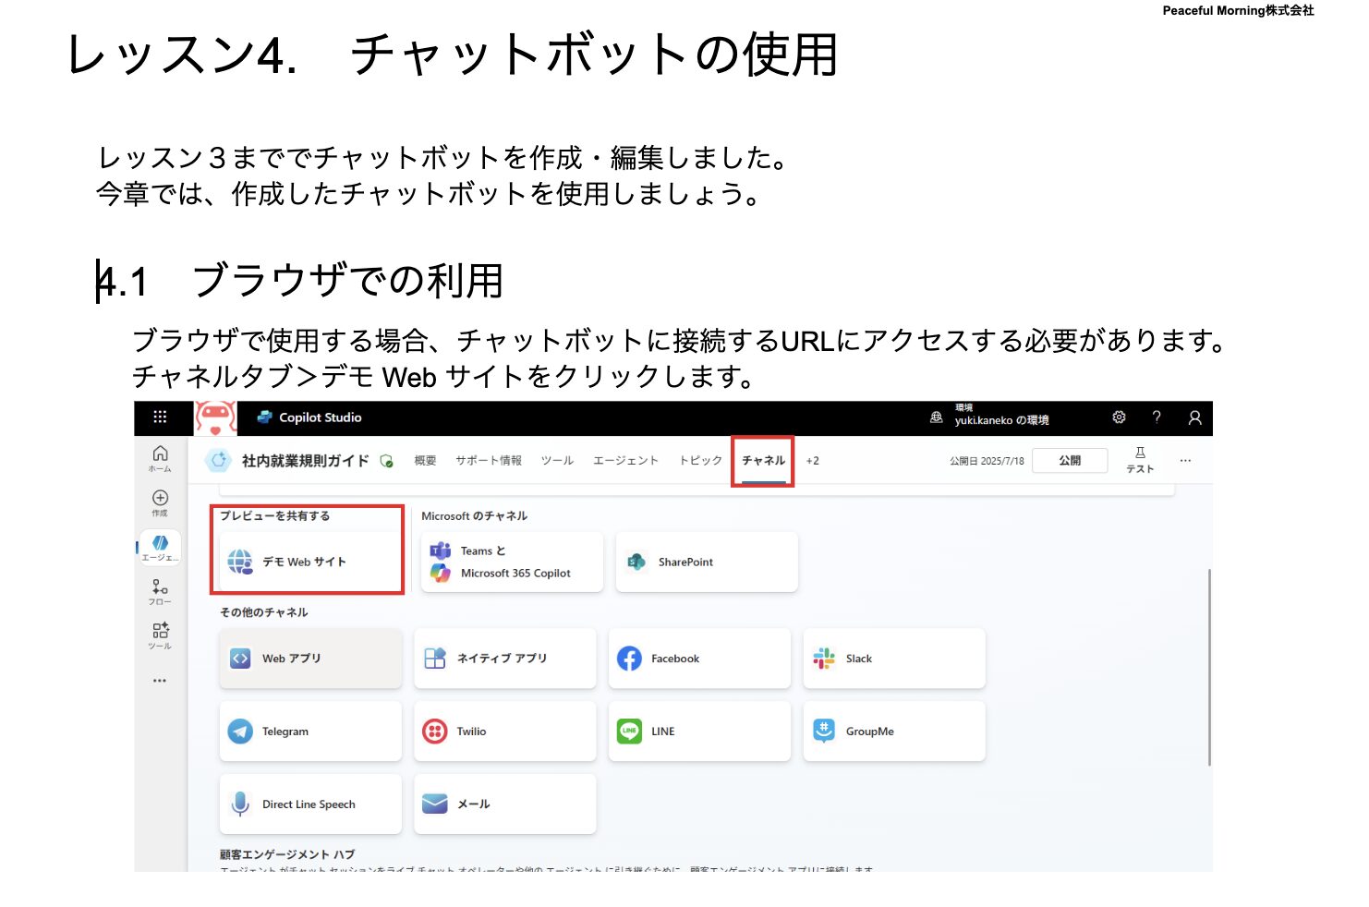Open the top-right ellipsis options menu
The width and height of the screenshot is (1369, 907).
[1185, 460]
